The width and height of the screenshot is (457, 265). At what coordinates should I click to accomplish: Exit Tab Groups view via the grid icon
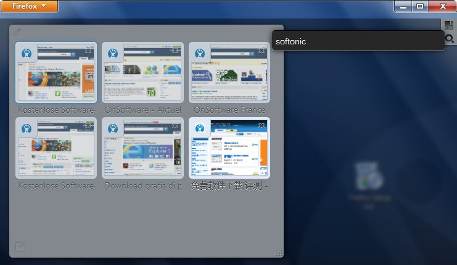click(449, 25)
